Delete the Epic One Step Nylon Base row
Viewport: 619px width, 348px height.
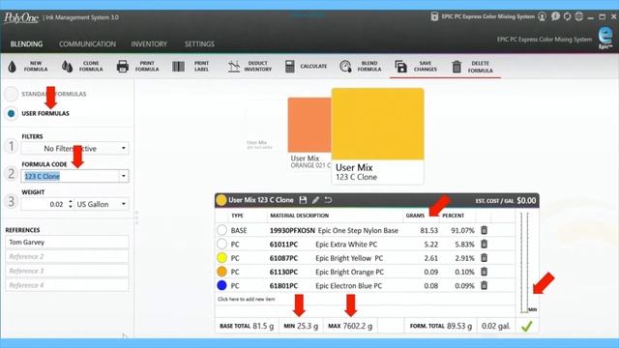[484, 230]
